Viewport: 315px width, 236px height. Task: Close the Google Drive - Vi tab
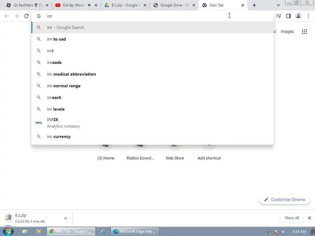(x=194, y=5)
